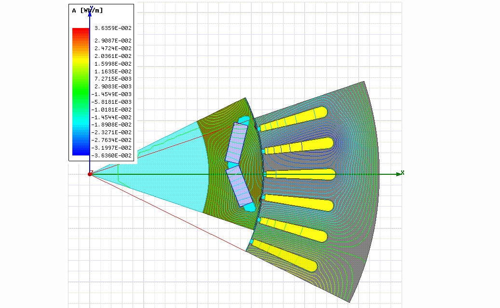Image resolution: width=500 pixels, height=308 pixels.
Task: Select the legend value -3.6360E-002
Action: [x=111, y=155]
